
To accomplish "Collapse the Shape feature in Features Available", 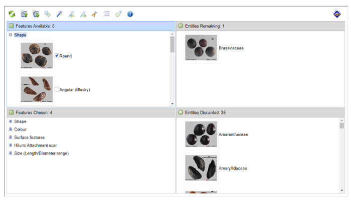I will (11, 35).
